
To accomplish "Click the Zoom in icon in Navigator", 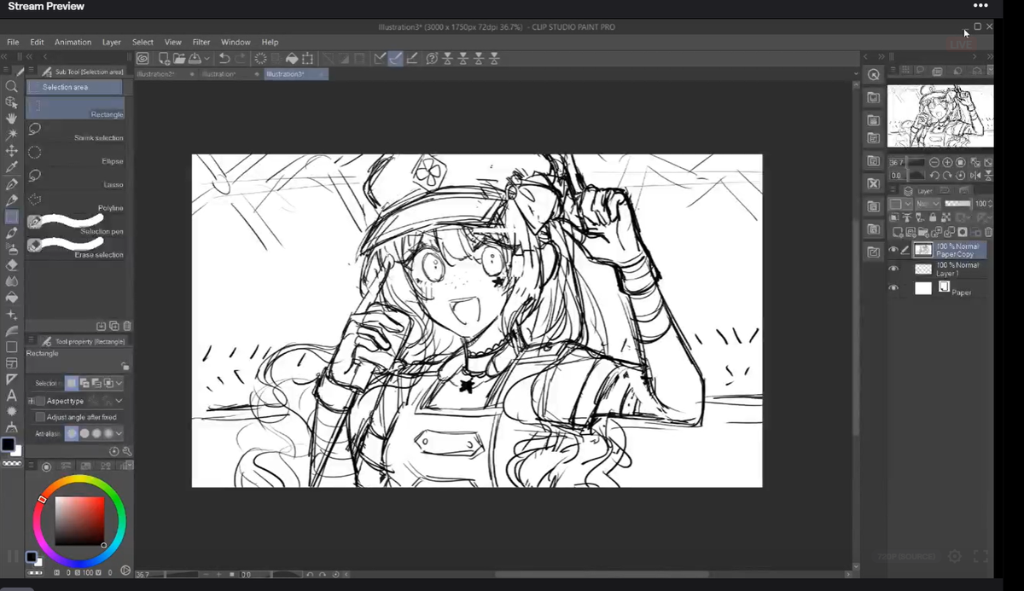I will tap(948, 162).
